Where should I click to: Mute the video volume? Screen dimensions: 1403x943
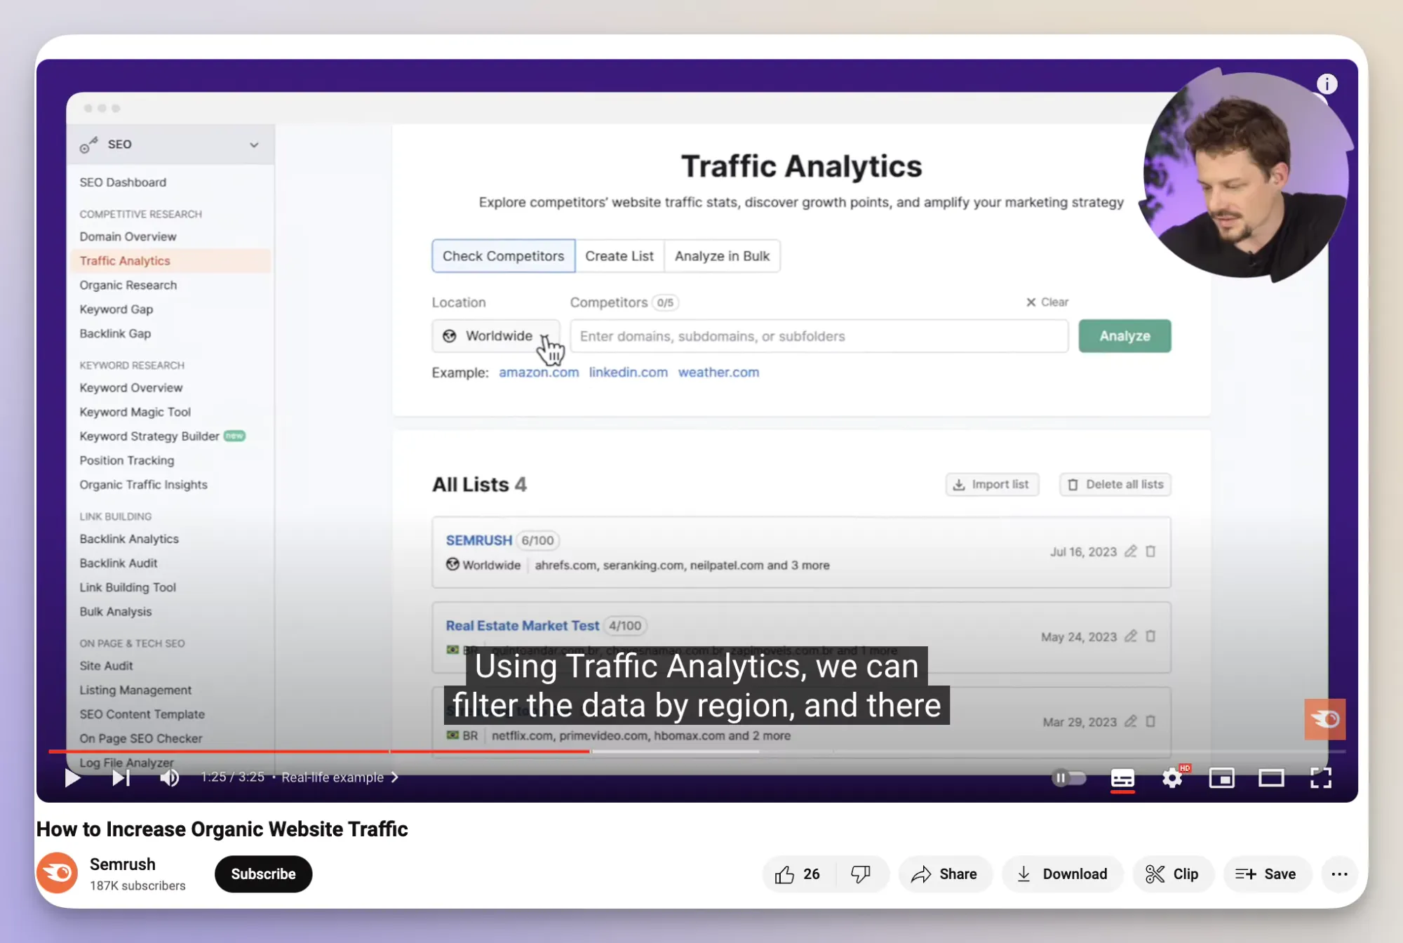click(170, 777)
